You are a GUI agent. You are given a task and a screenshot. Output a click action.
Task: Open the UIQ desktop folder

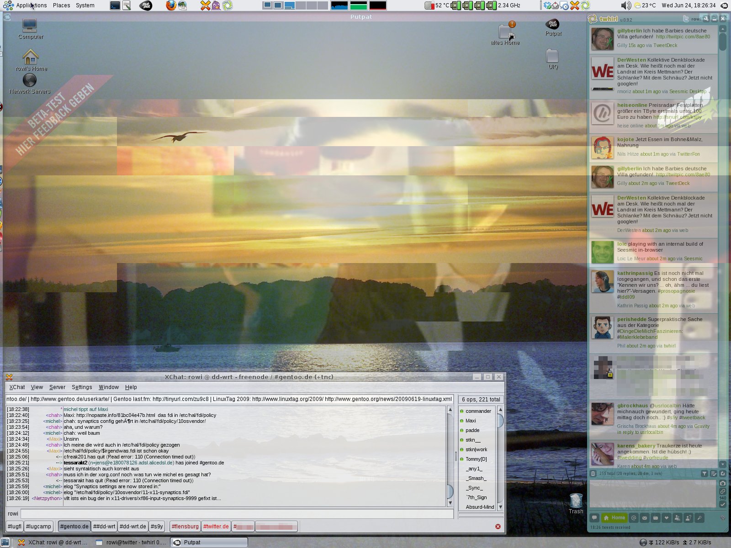[553, 59]
